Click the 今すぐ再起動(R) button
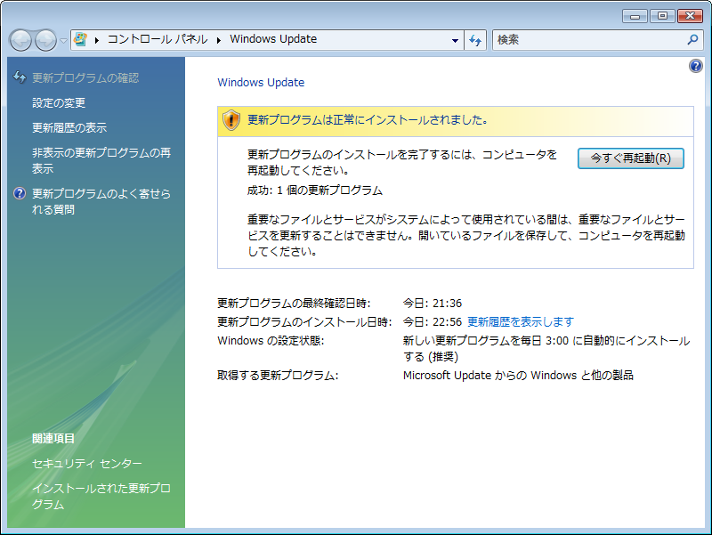The image size is (712, 535). tap(631, 158)
